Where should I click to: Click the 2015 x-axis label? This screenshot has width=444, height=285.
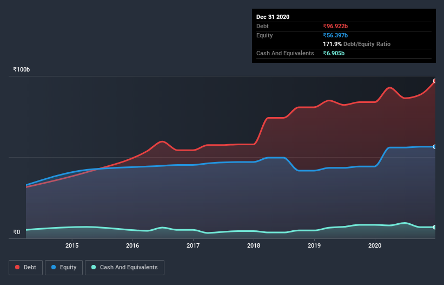[72, 245]
